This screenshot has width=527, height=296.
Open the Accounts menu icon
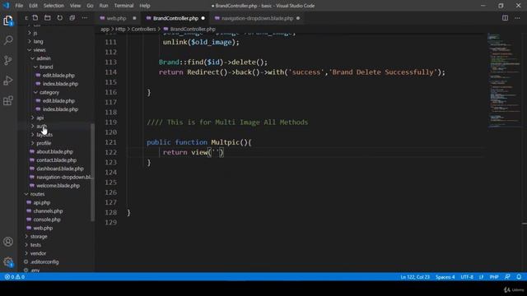pos(8,242)
